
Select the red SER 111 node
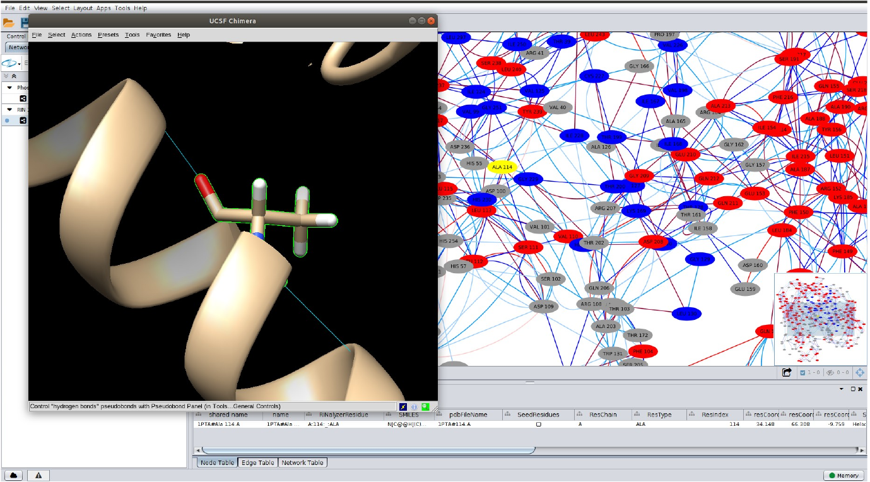point(528,247)
